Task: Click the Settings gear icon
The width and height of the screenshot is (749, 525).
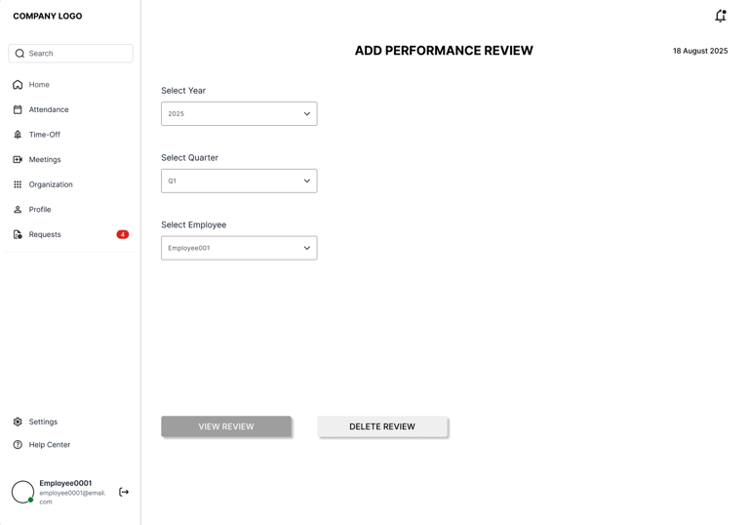Action: pos(18,422)
